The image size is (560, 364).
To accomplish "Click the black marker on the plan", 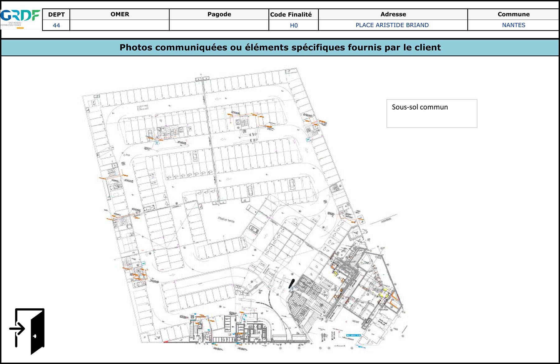I will 292,283.
